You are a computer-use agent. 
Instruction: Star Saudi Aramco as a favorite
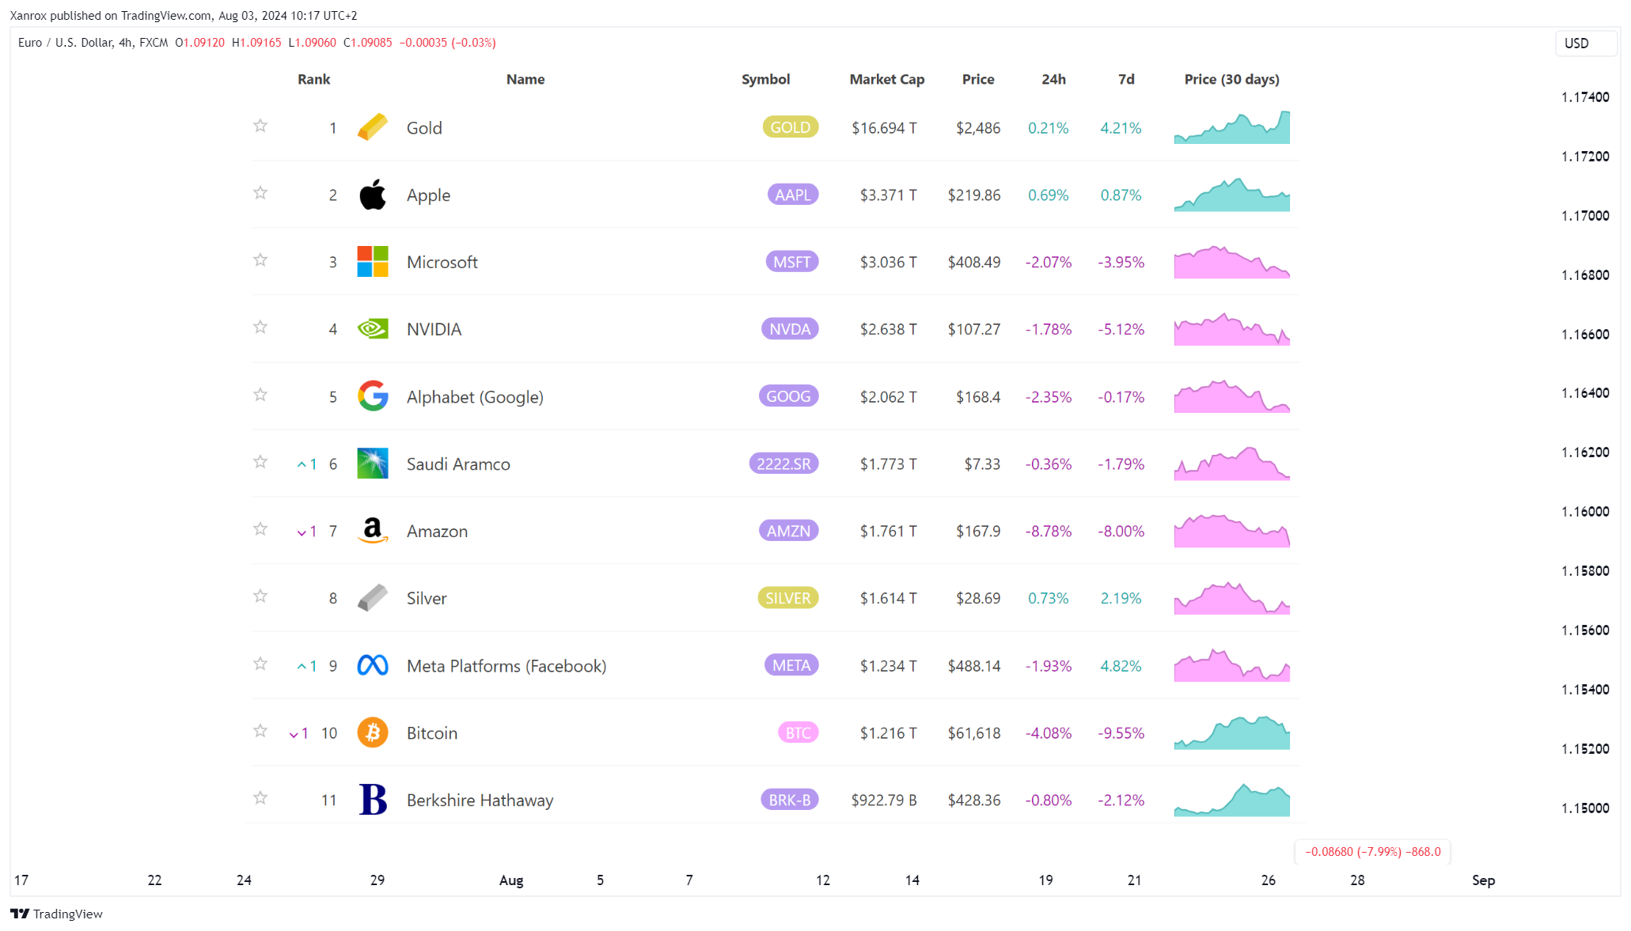[x=260, y=462]
